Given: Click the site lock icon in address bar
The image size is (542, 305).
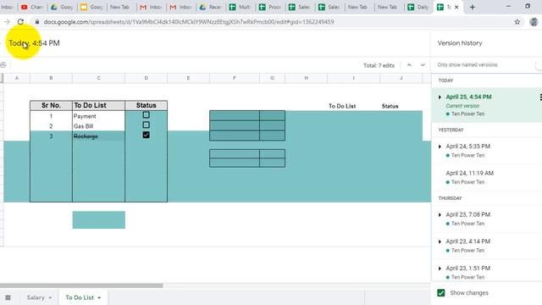Looking at the screenshot, I should click(x=37, y=22).
